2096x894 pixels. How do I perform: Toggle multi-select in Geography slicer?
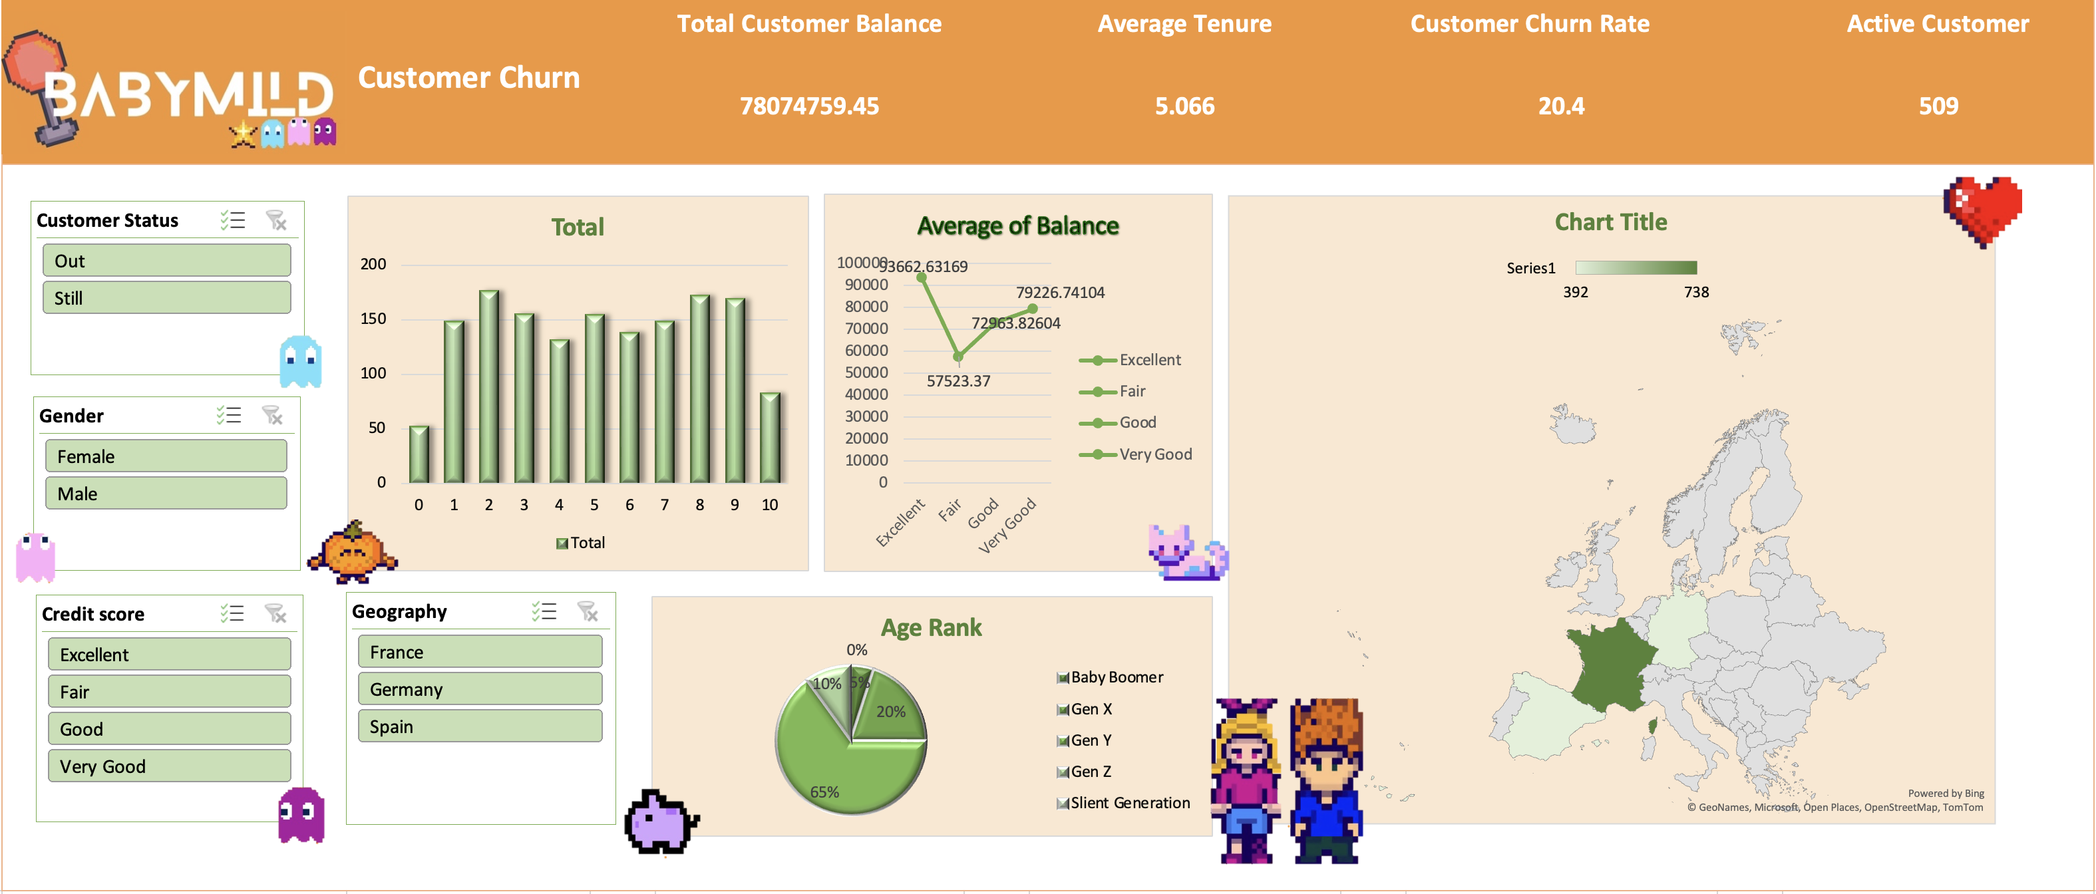coord(544,611)
